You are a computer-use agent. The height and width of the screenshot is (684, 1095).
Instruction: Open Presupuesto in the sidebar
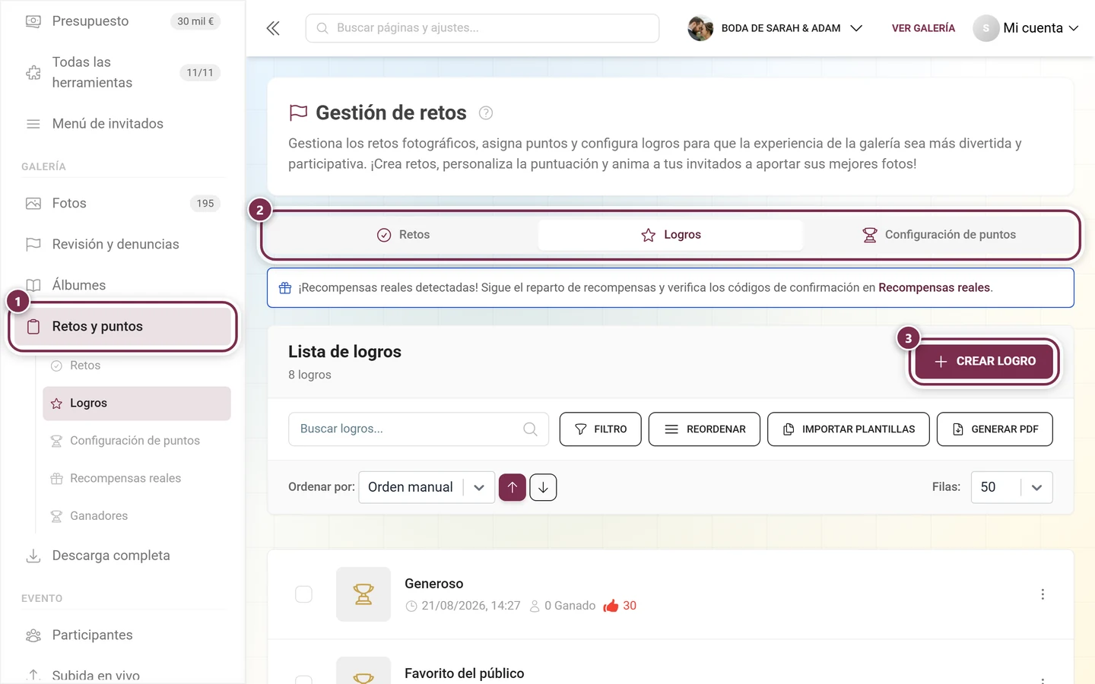[x=122, y=21]
